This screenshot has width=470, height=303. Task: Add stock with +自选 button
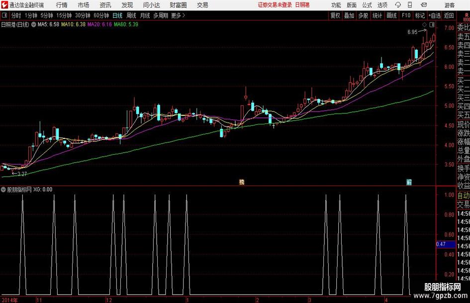coord(434,15)
